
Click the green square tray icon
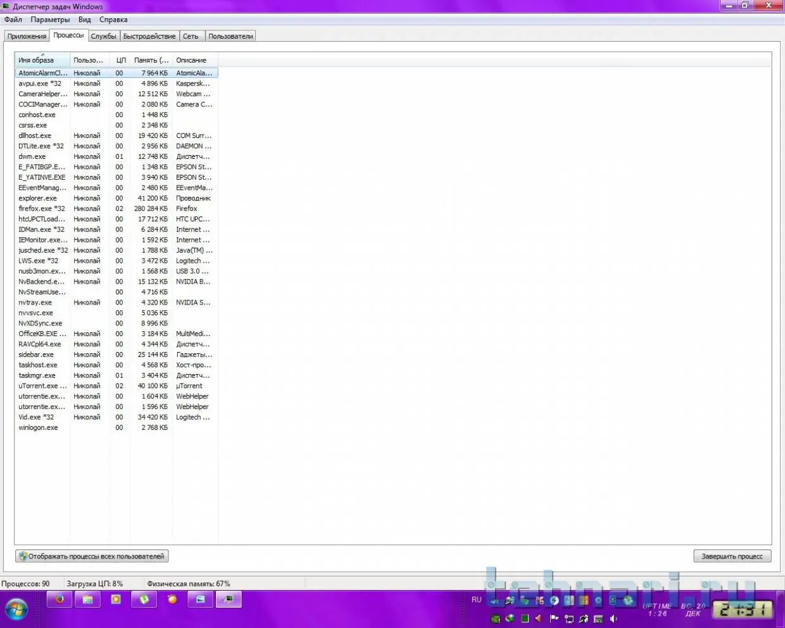(525, 619)
